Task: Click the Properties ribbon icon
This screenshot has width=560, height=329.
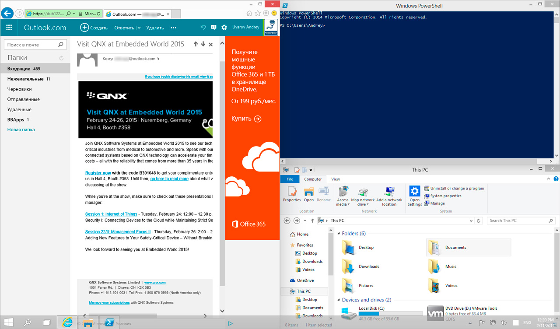Action: point(292,194)
